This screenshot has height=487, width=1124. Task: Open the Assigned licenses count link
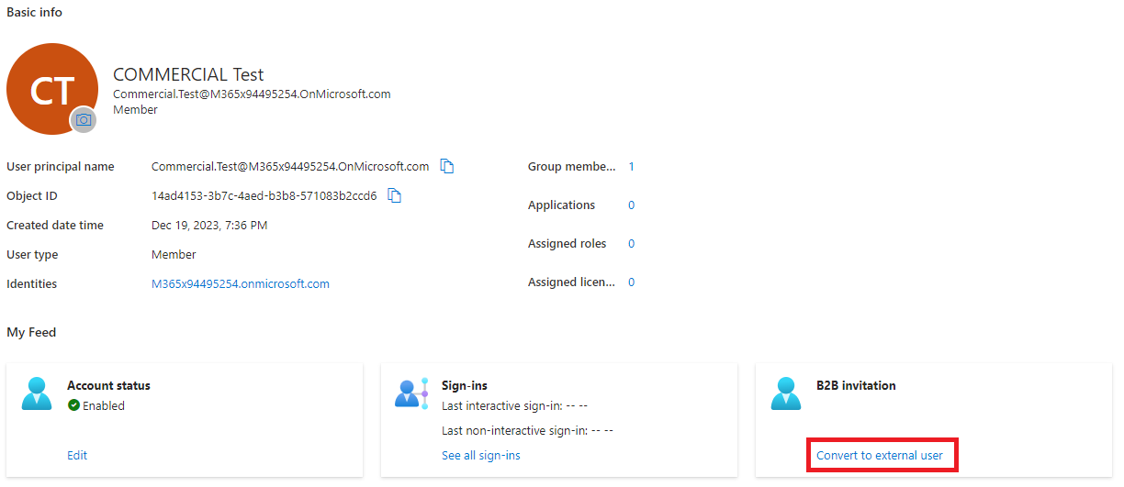[x=631, y=282]
